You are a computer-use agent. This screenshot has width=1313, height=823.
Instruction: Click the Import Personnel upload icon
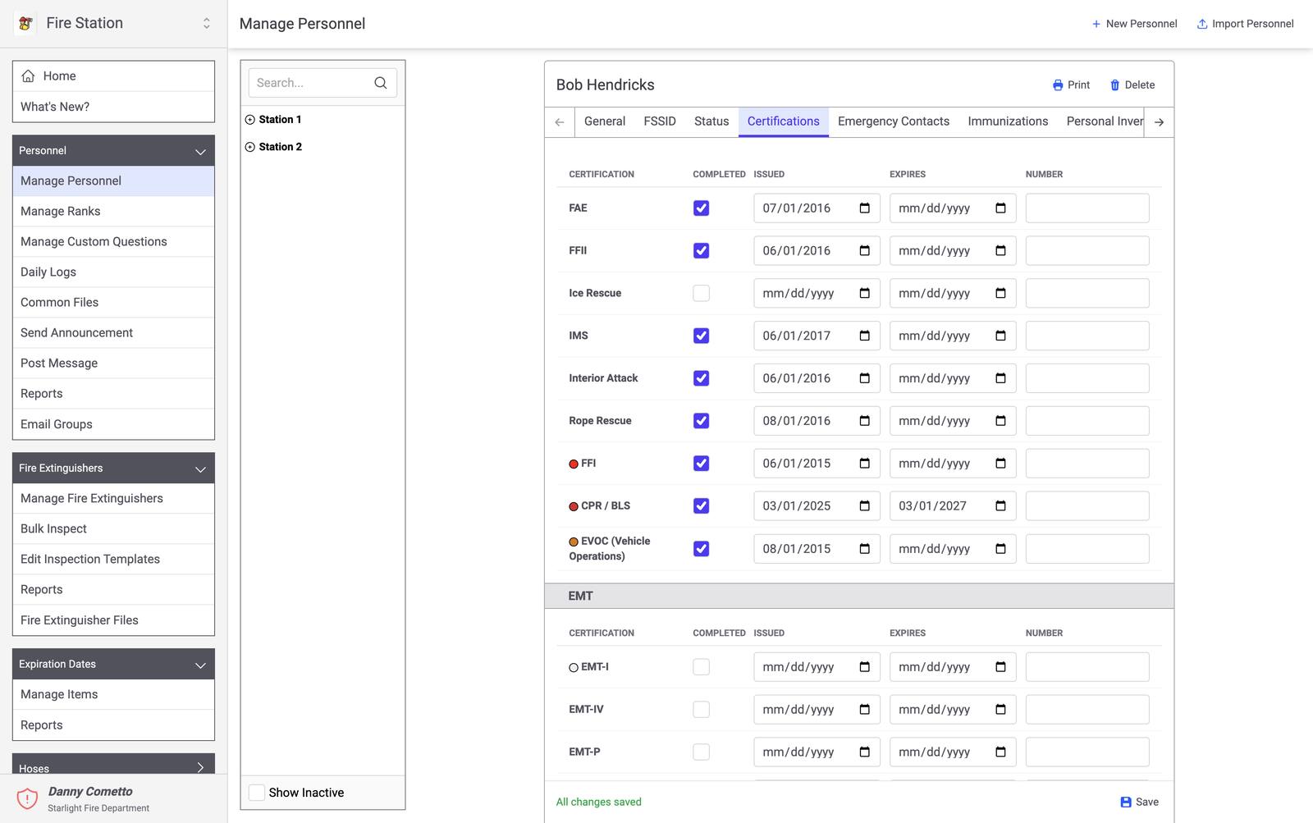coord(1202,24)
